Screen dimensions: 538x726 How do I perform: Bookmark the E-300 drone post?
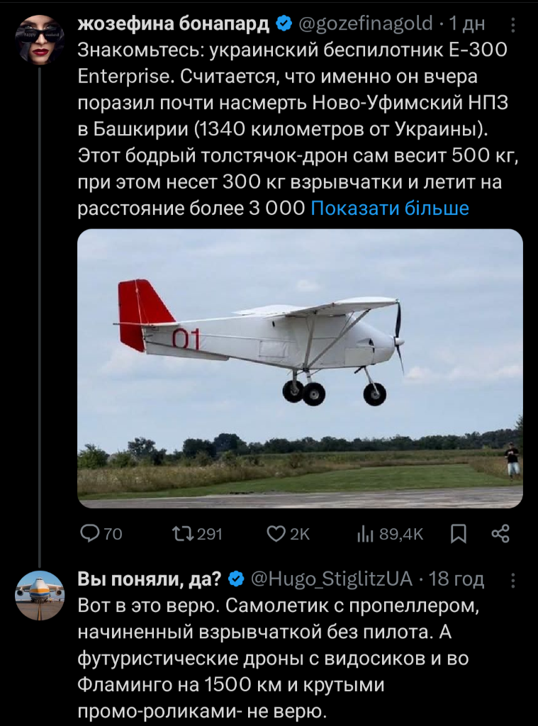(x=459, y=534)
